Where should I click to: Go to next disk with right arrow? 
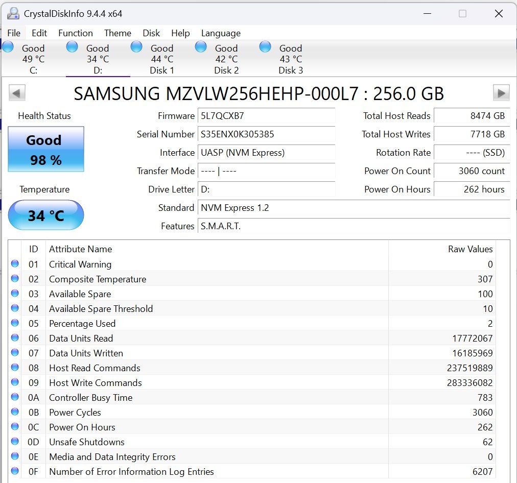pyautogui.click(x=501, y=93)
